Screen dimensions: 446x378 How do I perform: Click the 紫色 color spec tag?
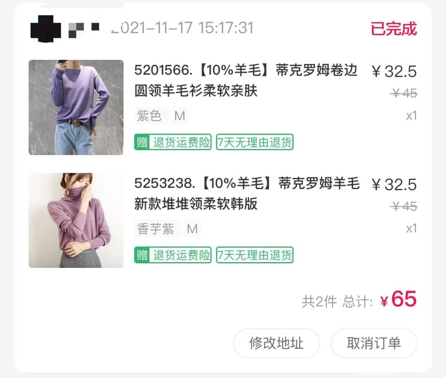pos(149,116)
